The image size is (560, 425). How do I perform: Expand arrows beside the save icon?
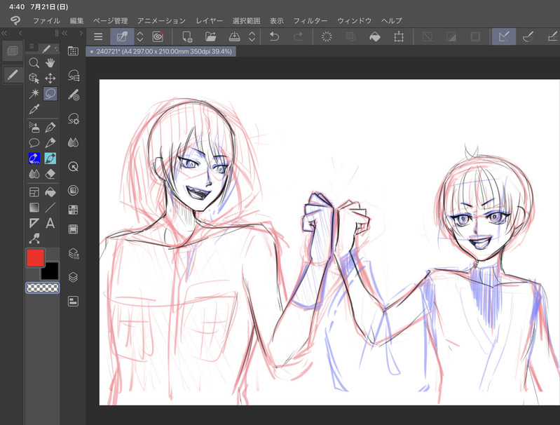252,36
